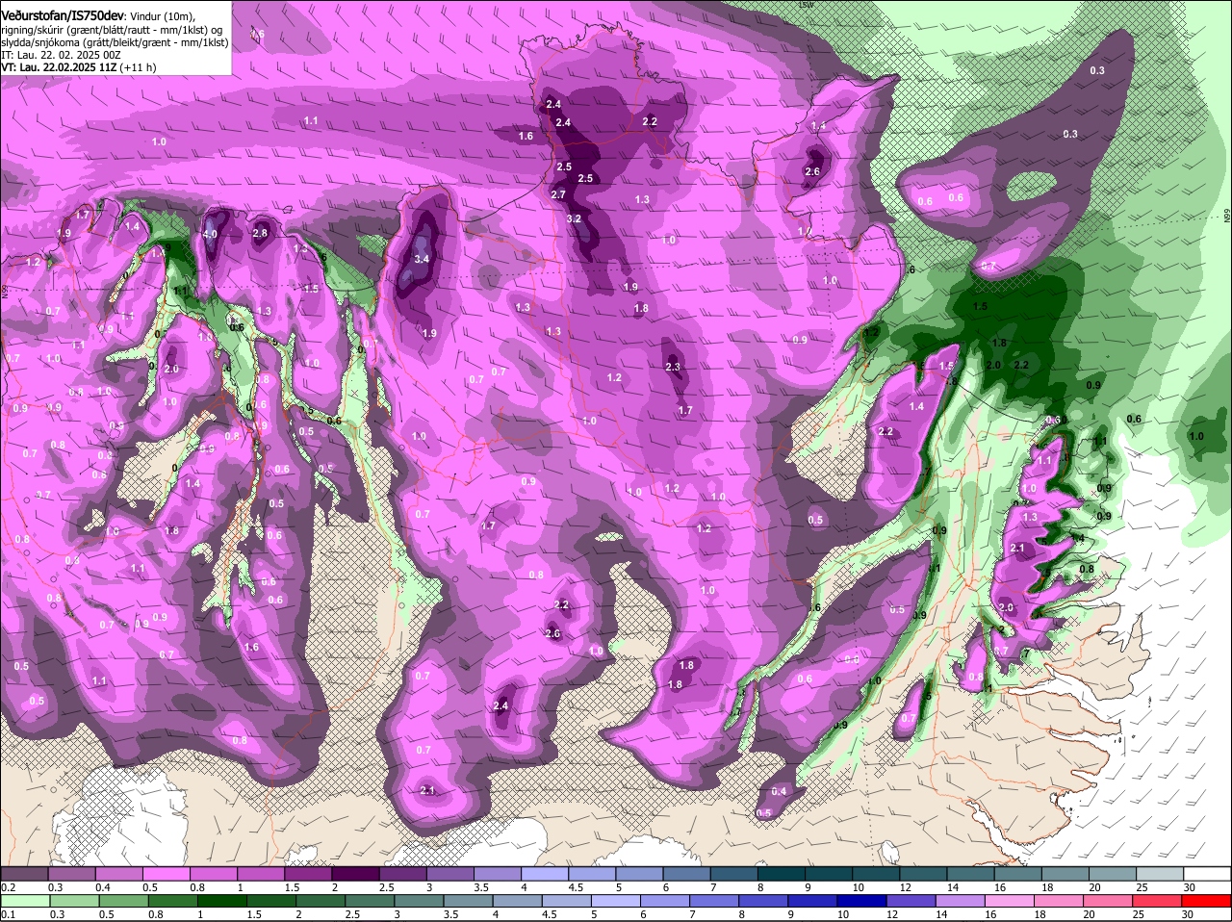Click the Veðurstofan/IS750dev title text

click(x=63, y=14)
